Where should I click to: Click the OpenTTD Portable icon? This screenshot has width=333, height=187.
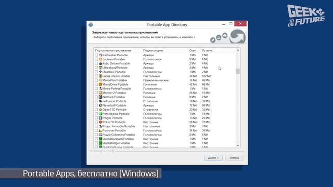click(x=100, y=110)
